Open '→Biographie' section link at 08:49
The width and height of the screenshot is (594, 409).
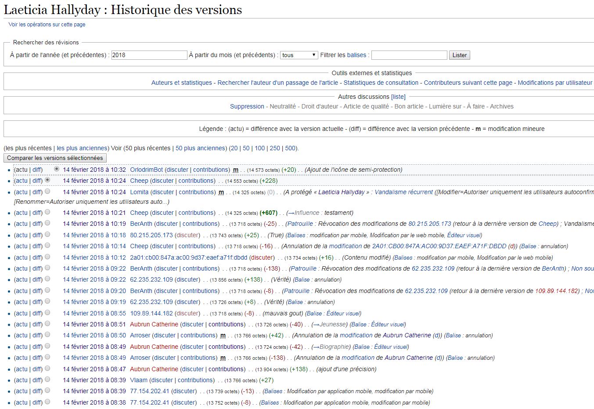[x=331, y=347]
